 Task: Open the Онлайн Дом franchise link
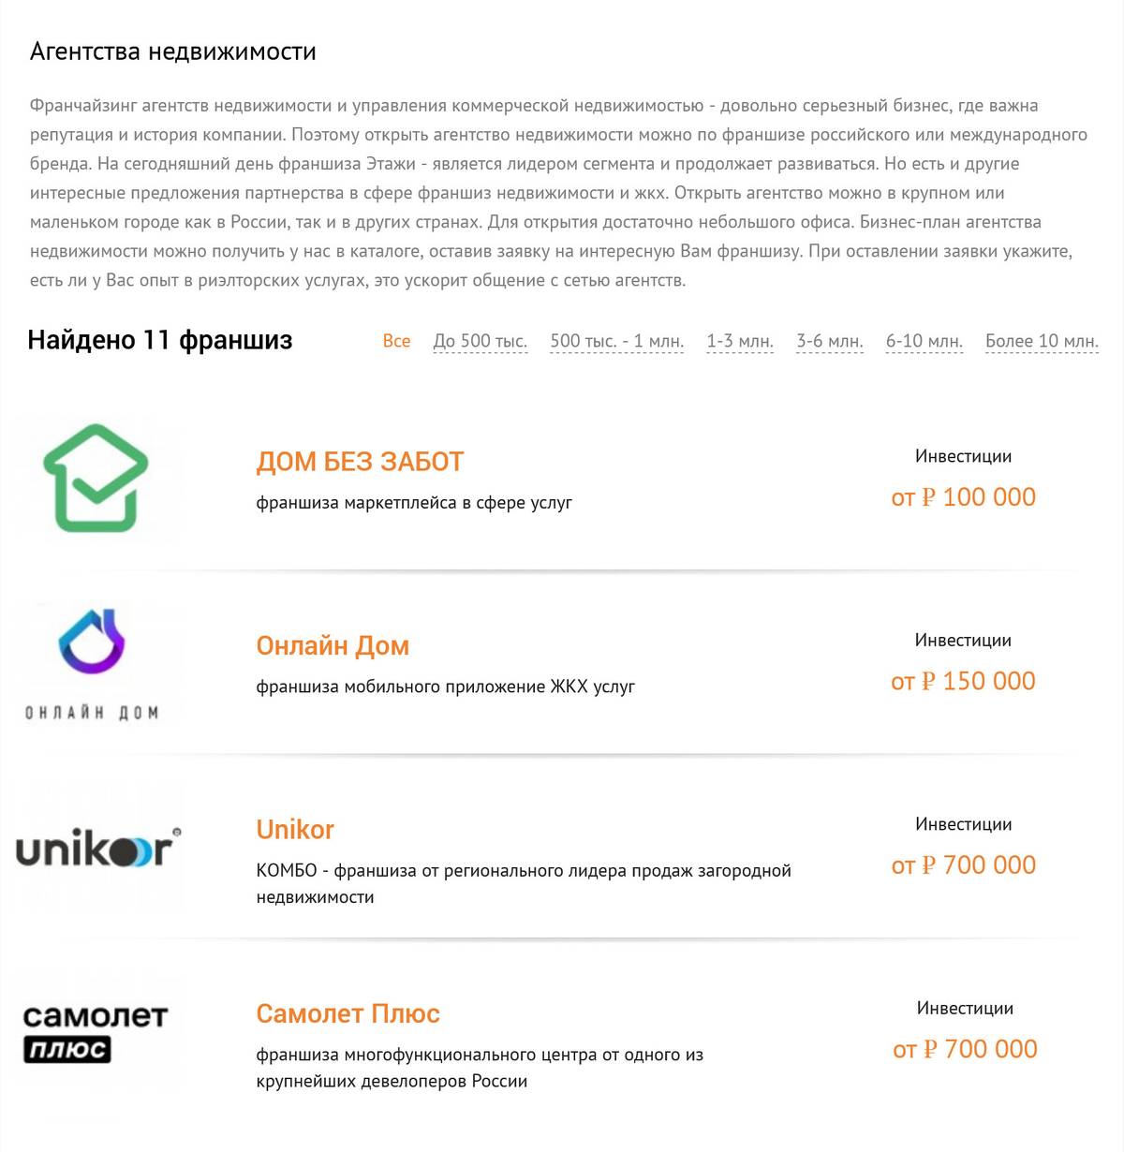pos(333,645)
